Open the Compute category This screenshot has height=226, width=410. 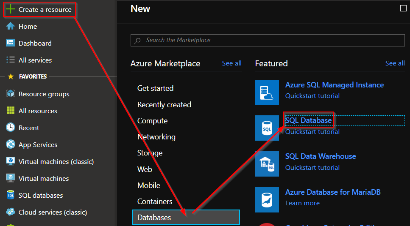click(153, 121)
